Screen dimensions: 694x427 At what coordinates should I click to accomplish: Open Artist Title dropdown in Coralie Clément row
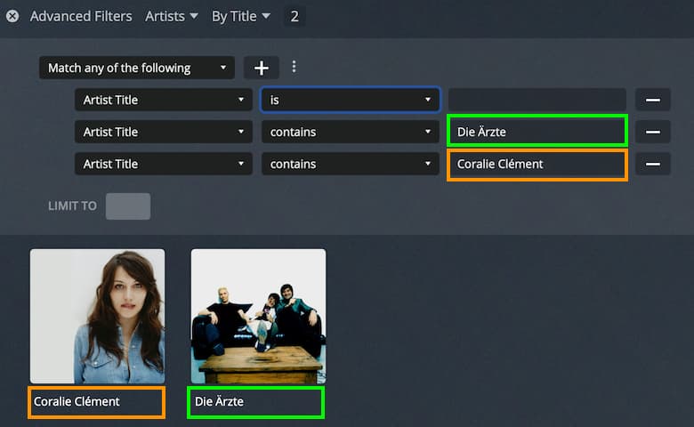coord(164,164)
